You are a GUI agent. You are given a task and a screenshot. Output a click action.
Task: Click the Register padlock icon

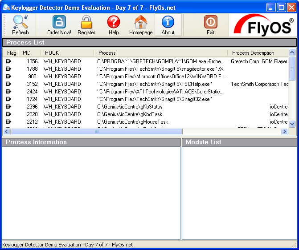click(86, 22)
